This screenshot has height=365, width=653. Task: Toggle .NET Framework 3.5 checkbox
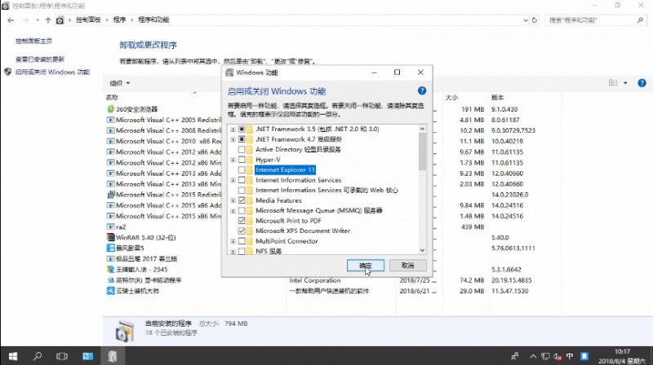[242, 129]
